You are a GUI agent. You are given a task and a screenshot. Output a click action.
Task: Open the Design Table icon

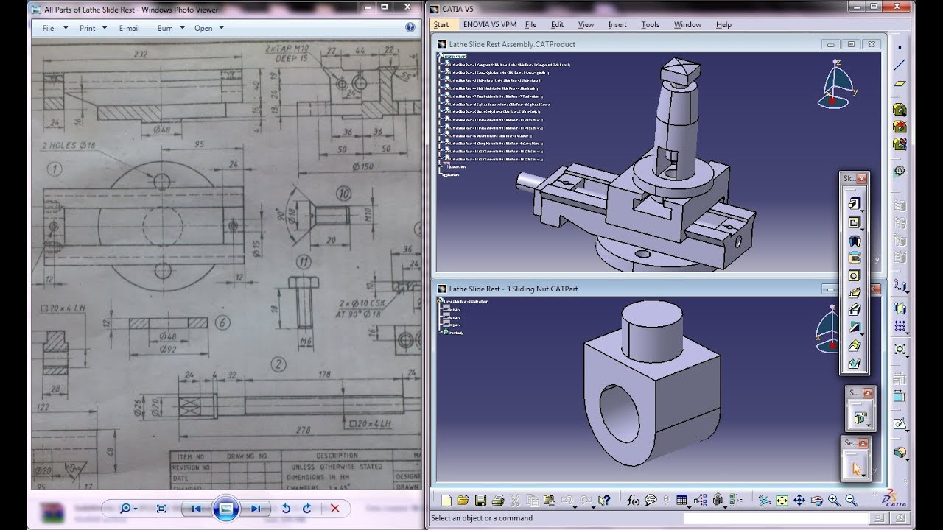point(681,501)
